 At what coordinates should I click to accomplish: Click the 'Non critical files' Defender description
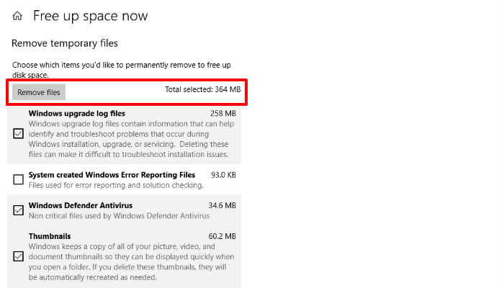119,216
